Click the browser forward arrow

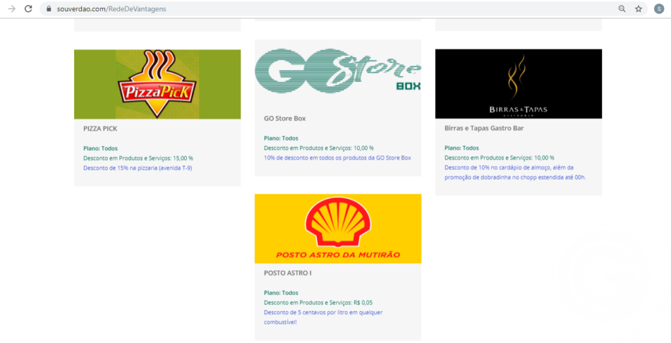(12, 9)
